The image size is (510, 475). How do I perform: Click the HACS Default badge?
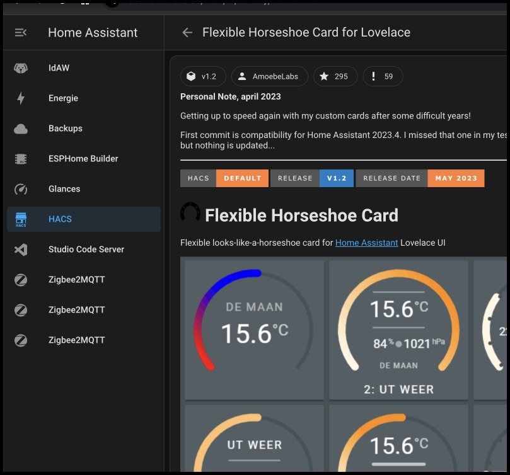[224, 178]
